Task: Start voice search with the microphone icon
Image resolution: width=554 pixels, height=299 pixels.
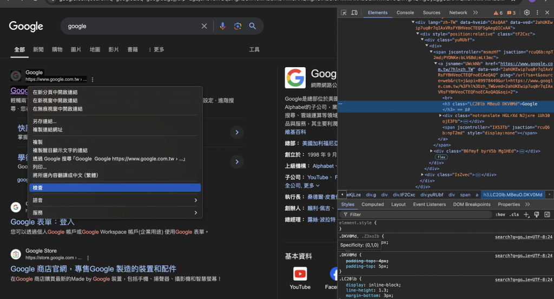Action: 222,26
